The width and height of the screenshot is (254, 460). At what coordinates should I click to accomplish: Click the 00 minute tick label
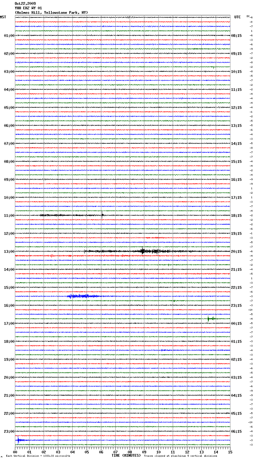pyautogui.click(x=15, y=452)
